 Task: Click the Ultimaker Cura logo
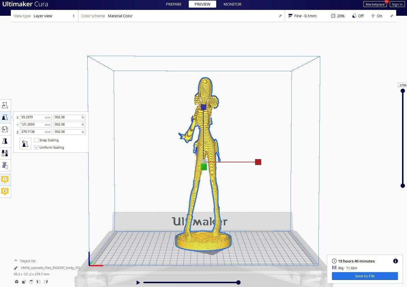[x=25, y=4]
